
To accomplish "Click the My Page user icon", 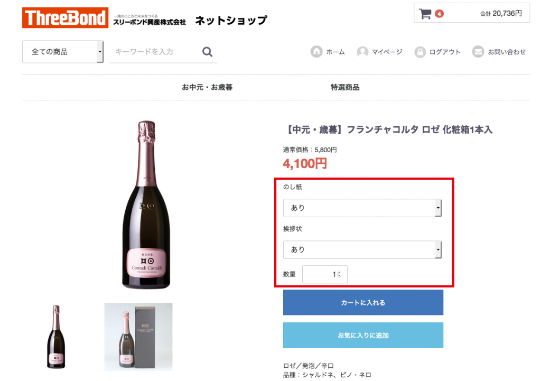I will point(362,52).
